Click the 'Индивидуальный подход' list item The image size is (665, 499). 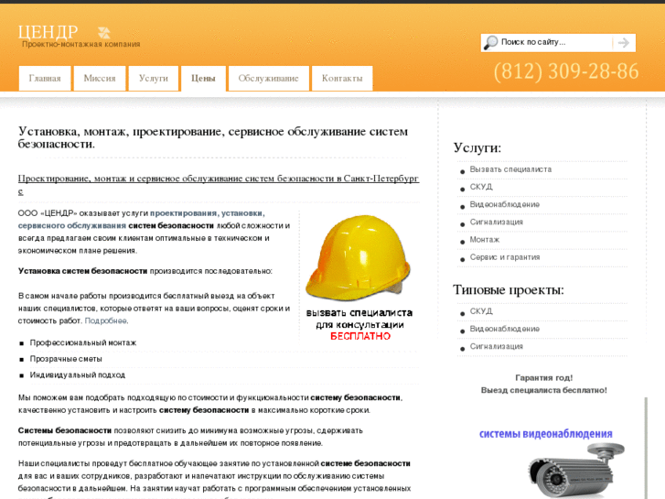click(x=78, y=375)
